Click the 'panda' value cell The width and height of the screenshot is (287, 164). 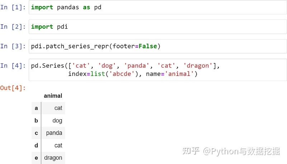pyautogui.click(x=53, y=133)
